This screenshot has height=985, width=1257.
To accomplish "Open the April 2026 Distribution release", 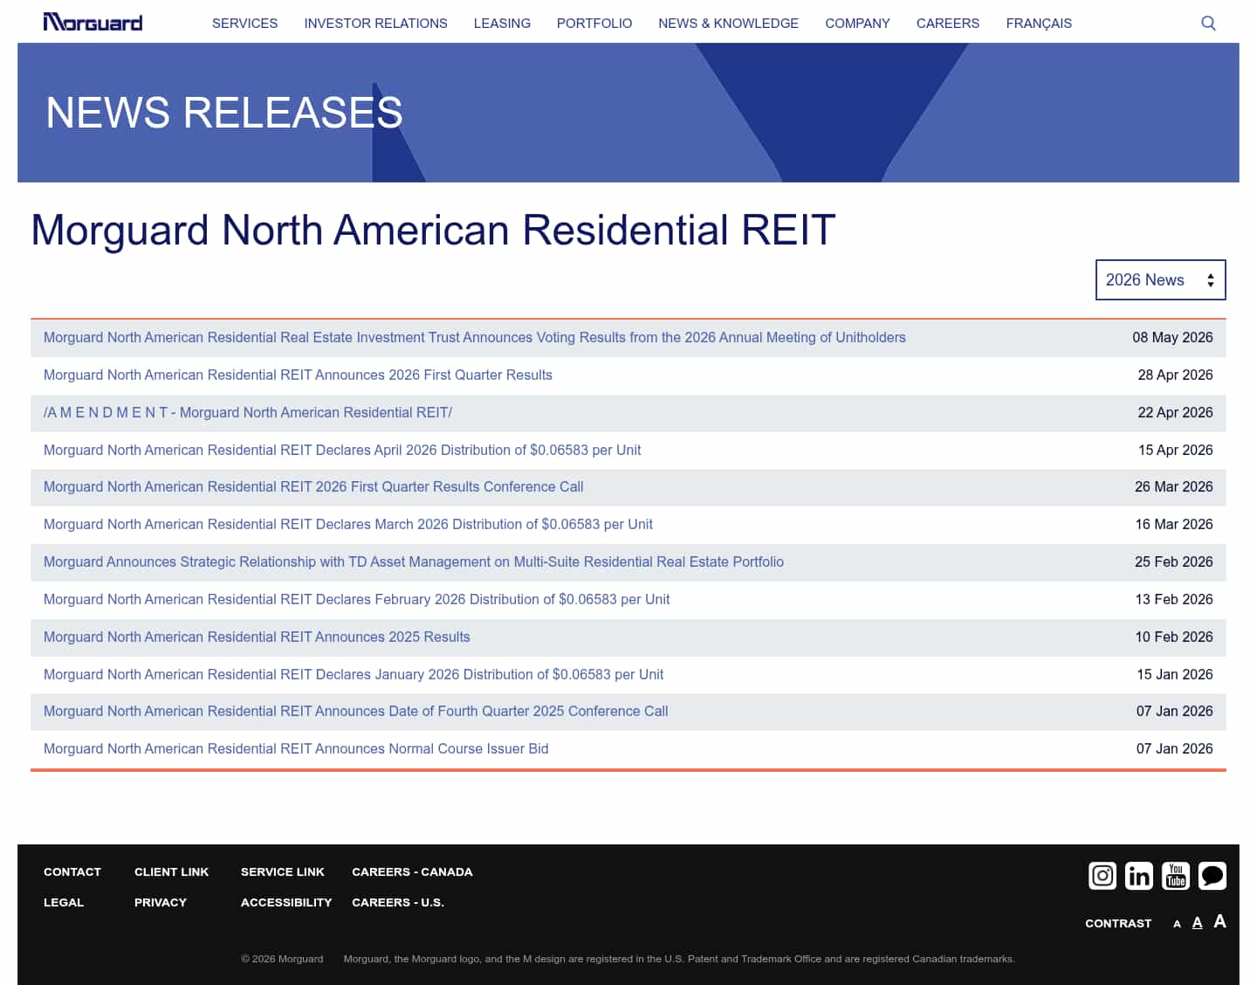I will pyautogui.click(x=342, y=450).
